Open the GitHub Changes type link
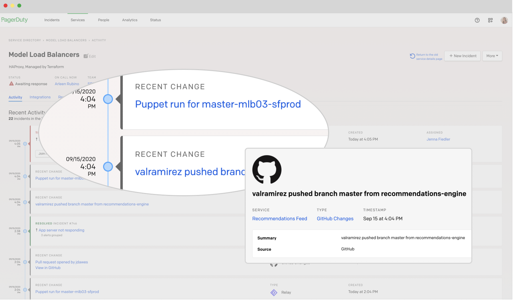The width and height of the screenshot is (514, 300). 335,219
